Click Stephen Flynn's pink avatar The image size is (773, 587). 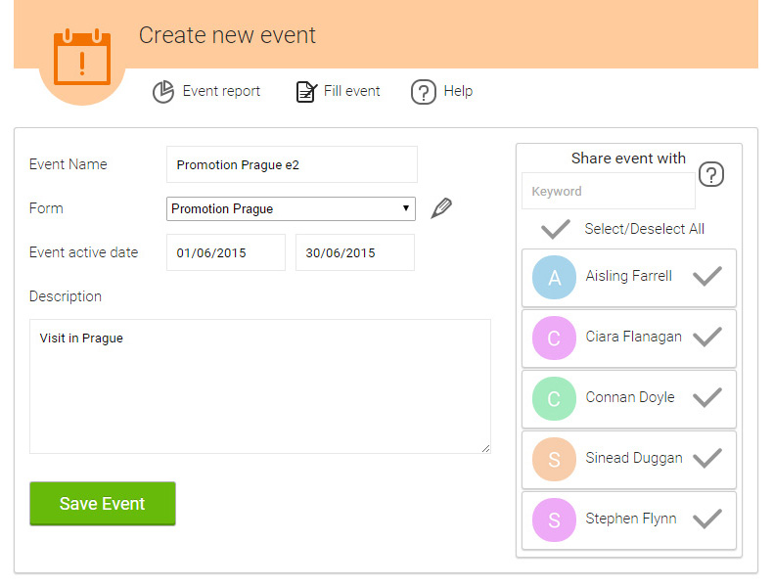(x=554, y=519)
